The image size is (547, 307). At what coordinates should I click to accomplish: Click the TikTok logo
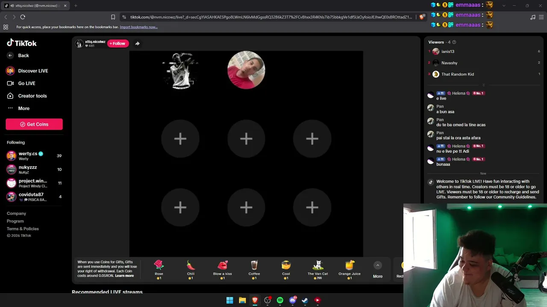point(22,43)
